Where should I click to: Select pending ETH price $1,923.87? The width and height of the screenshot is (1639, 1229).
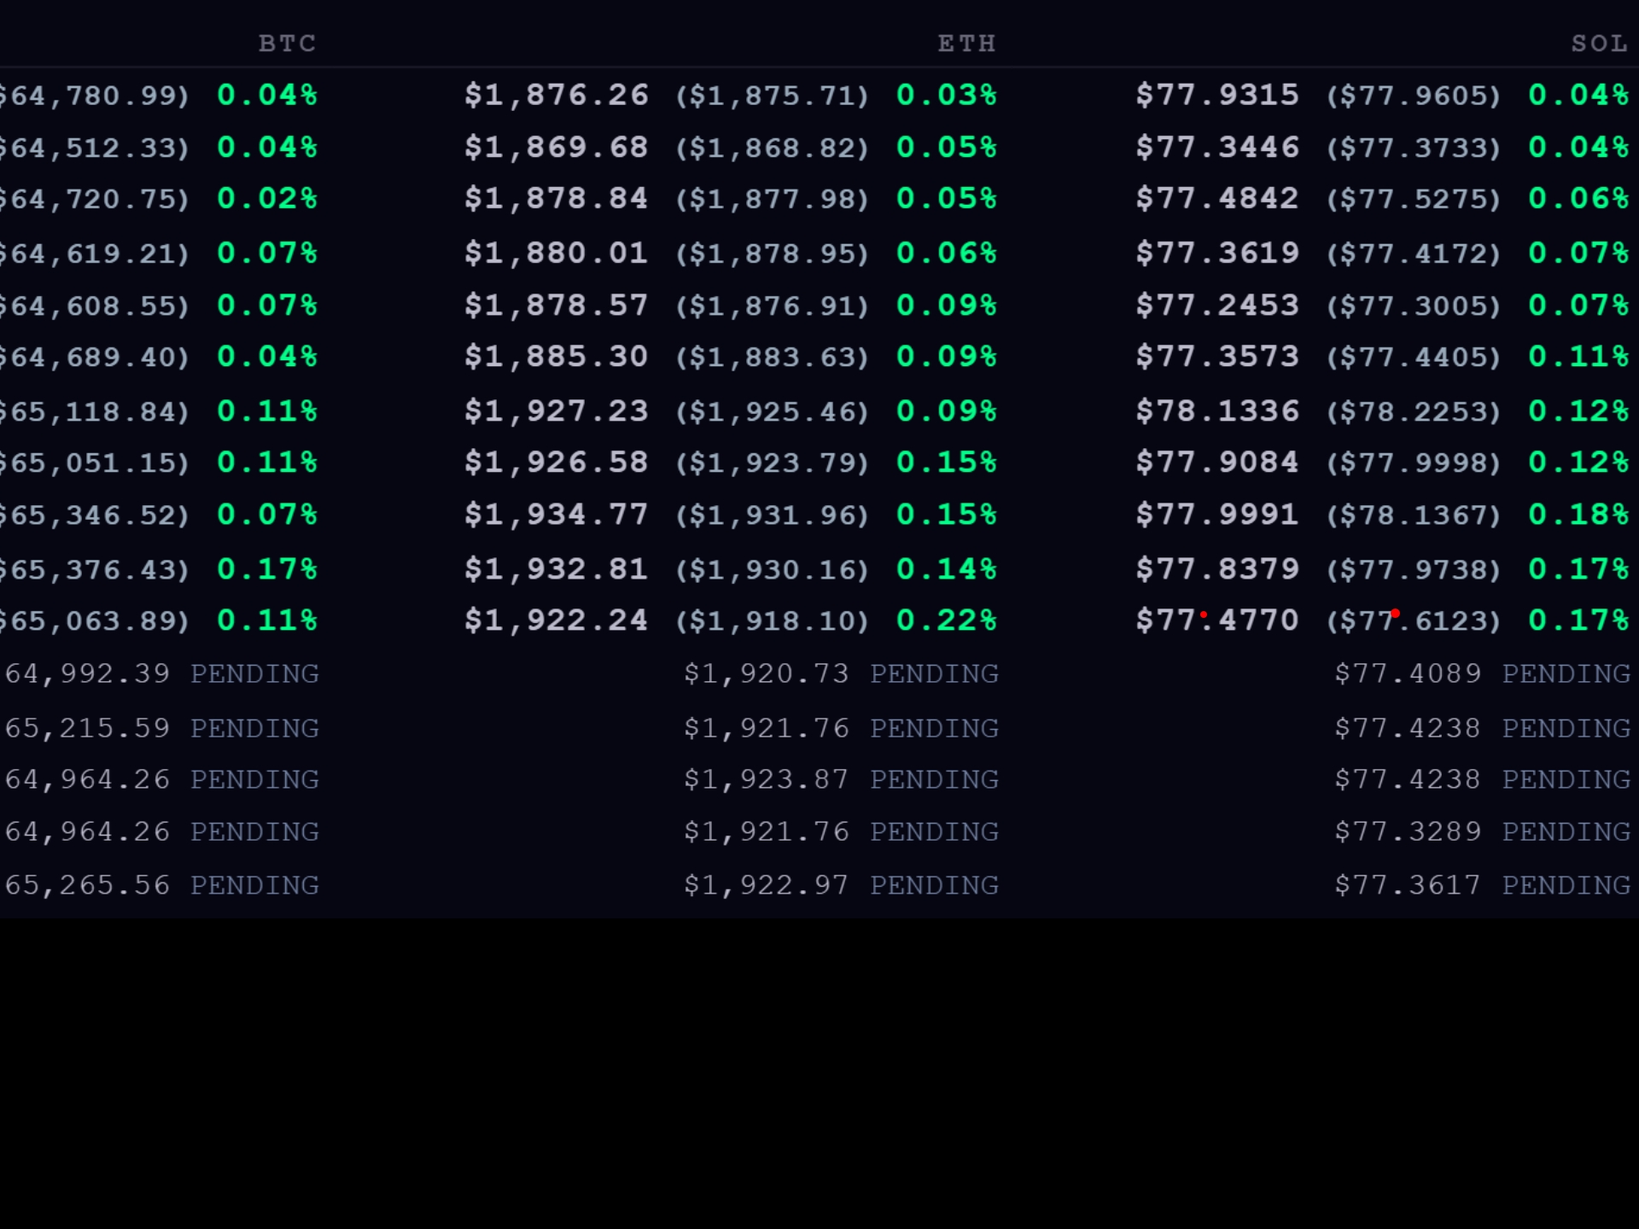pos(767,779)
